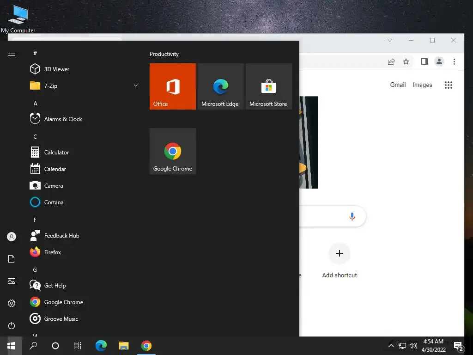Switch to Chrome on taskbar

[x=146, y=346]
